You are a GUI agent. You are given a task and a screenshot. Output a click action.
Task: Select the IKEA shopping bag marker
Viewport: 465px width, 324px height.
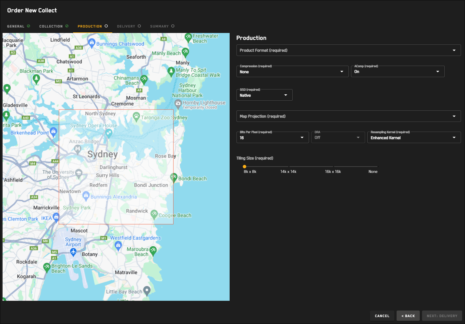coord(56,216)
